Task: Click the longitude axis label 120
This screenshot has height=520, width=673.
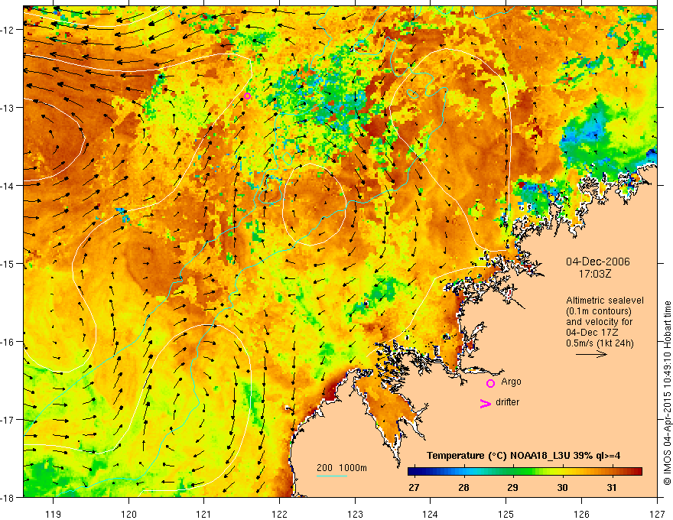Action: tap(128, 514)
